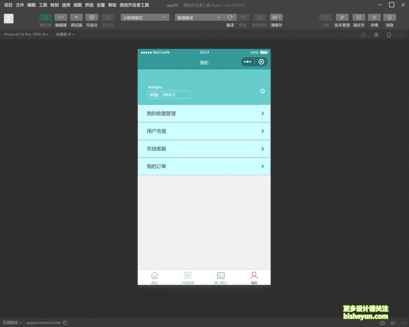Toggle 热重载 (hot reload) setting
Image resolution: width=409 pixels, height=327 pixels.
click(65, 34)
